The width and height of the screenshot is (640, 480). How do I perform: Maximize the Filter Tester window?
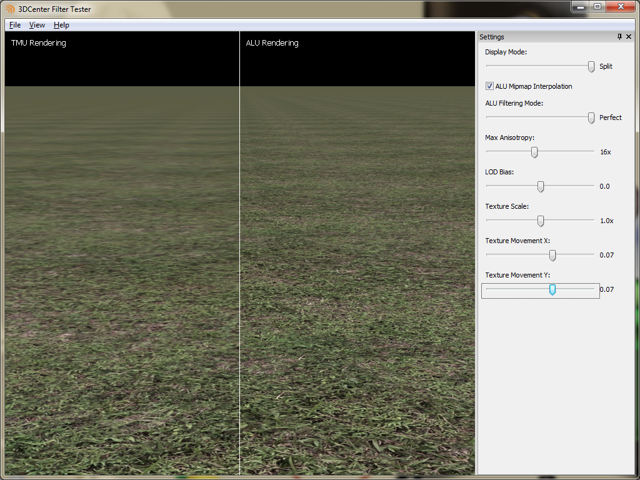coord(597,6)
